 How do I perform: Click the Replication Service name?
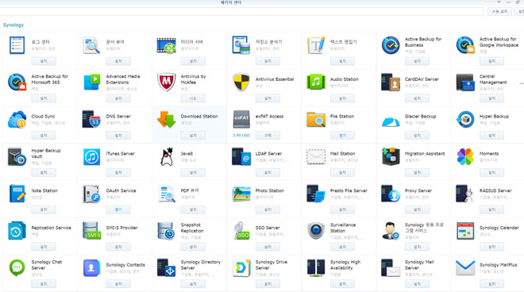pos(51,228)
